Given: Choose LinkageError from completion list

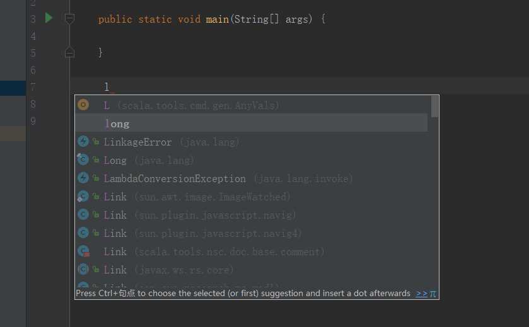Looking at the screenshot, I should [x=137, y=142].
